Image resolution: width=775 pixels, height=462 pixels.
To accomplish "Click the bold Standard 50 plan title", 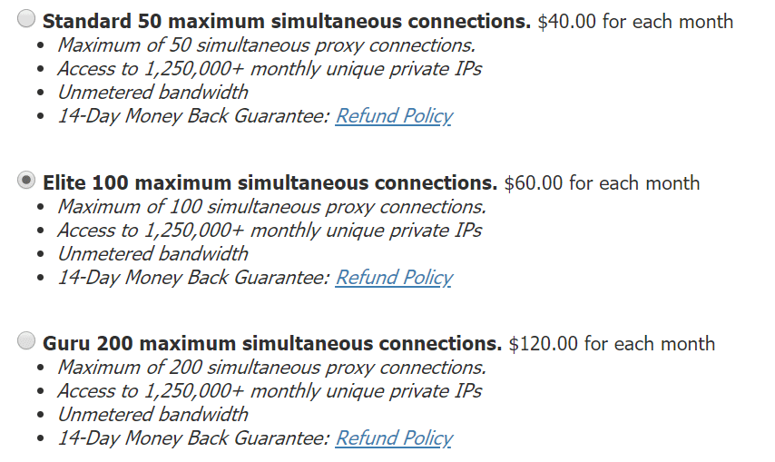I will pyautogui.click(x=286, y=21).
